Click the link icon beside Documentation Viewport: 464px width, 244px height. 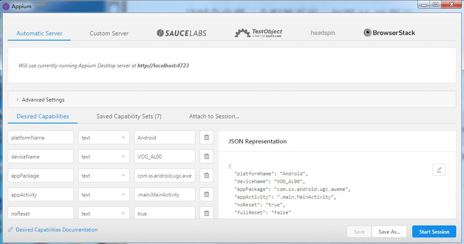click(10, 230)
